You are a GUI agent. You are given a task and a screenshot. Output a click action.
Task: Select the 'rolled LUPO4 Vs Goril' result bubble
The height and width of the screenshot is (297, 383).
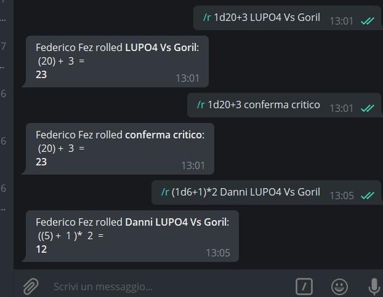(116, 61)
